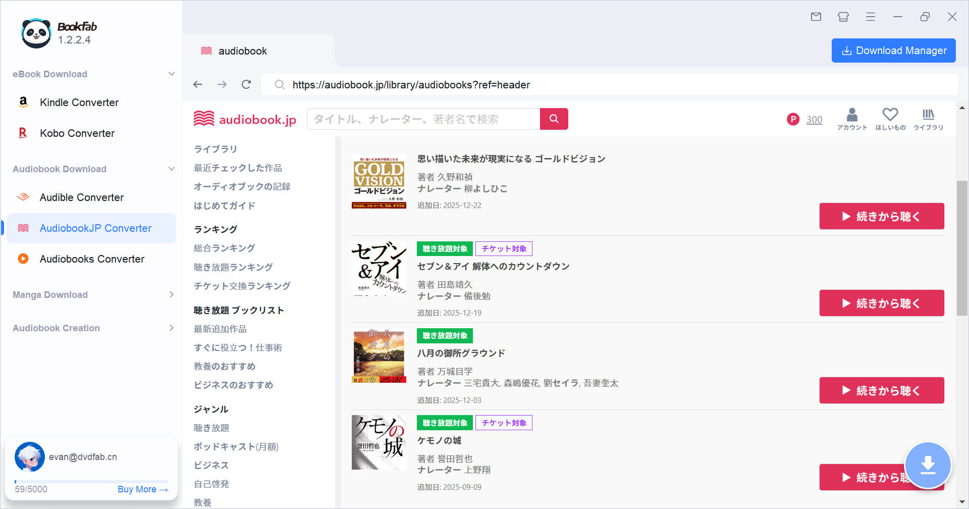969x509 pixels.
Task: Expand the Audiobook Creation section
Action: tap(172, 328)
